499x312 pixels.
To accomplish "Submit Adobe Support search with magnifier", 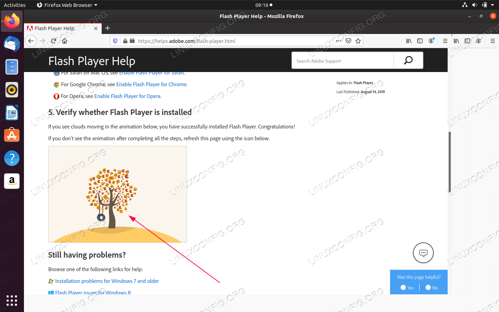I will pos(408,60).
